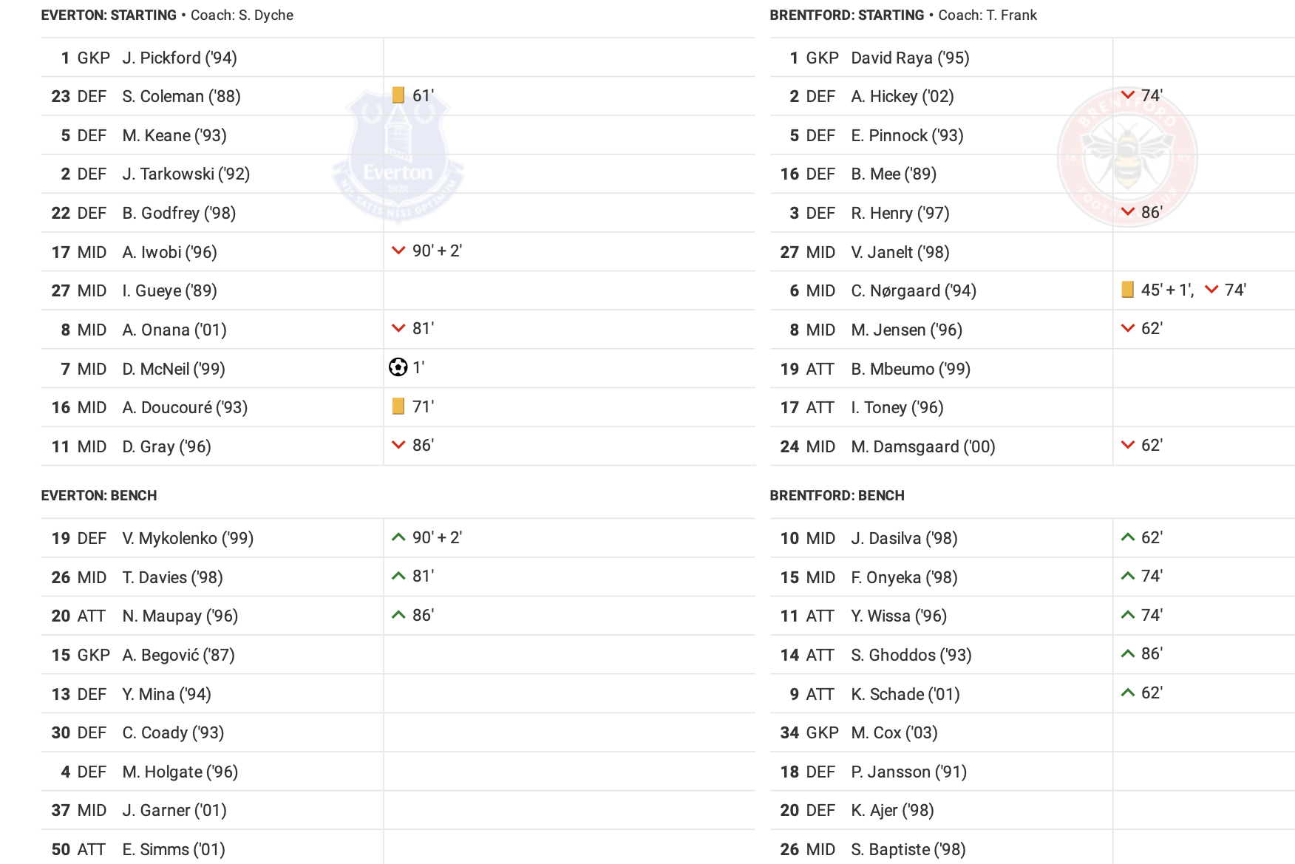Click C. Nørgaard's yellow card icon

[x=1127, y=289]
